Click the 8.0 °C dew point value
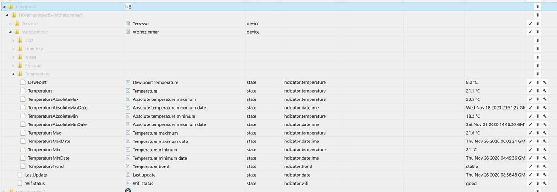Viewport: 557px width, 192px height. 472,82
